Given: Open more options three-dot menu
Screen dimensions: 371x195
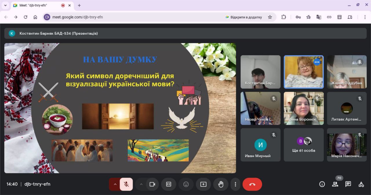Looking at the screenshot, I should tap(235, 184).
